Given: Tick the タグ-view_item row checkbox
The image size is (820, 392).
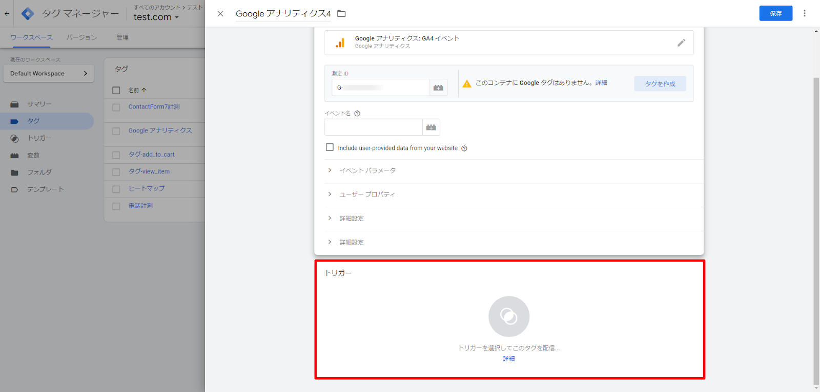Looking at the screenshot, I should (x=116, y=172).
